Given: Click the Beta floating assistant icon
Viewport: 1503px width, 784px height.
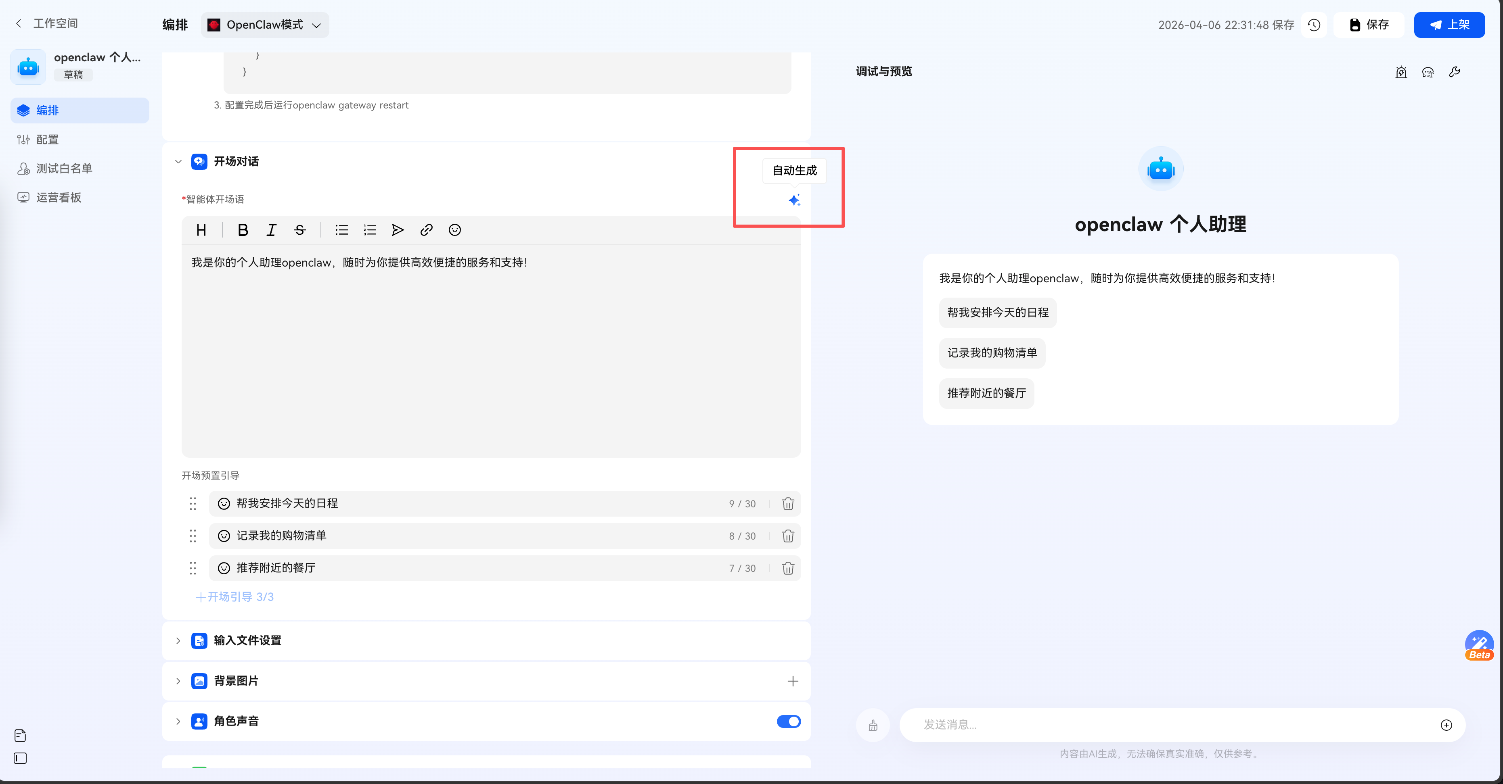Looking at the screenshot, I should click(1479, 645).
